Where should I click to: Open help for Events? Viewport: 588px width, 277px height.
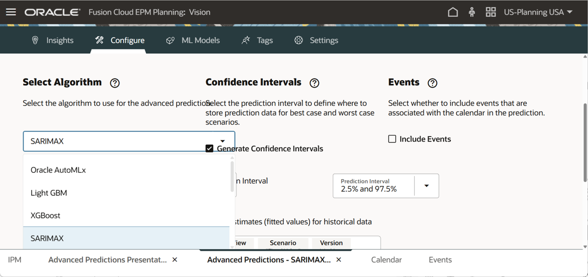pyautogui.click(x=433, y=83)
